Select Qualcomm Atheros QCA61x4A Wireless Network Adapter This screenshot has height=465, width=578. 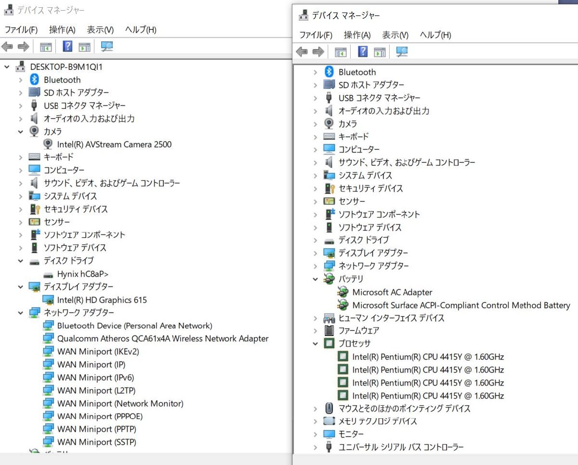pyautogui.click(x=163, y=338)
